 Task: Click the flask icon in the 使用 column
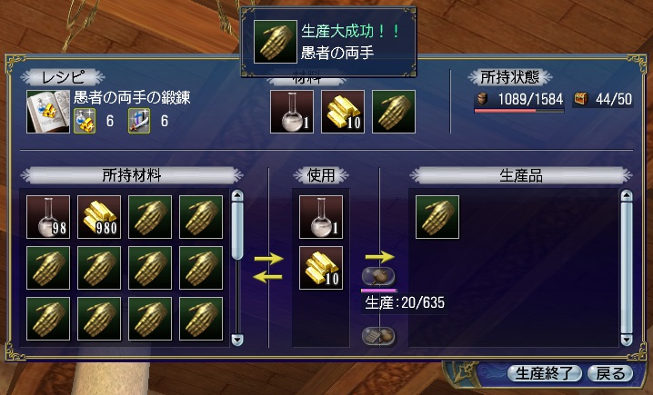[321, 217]
